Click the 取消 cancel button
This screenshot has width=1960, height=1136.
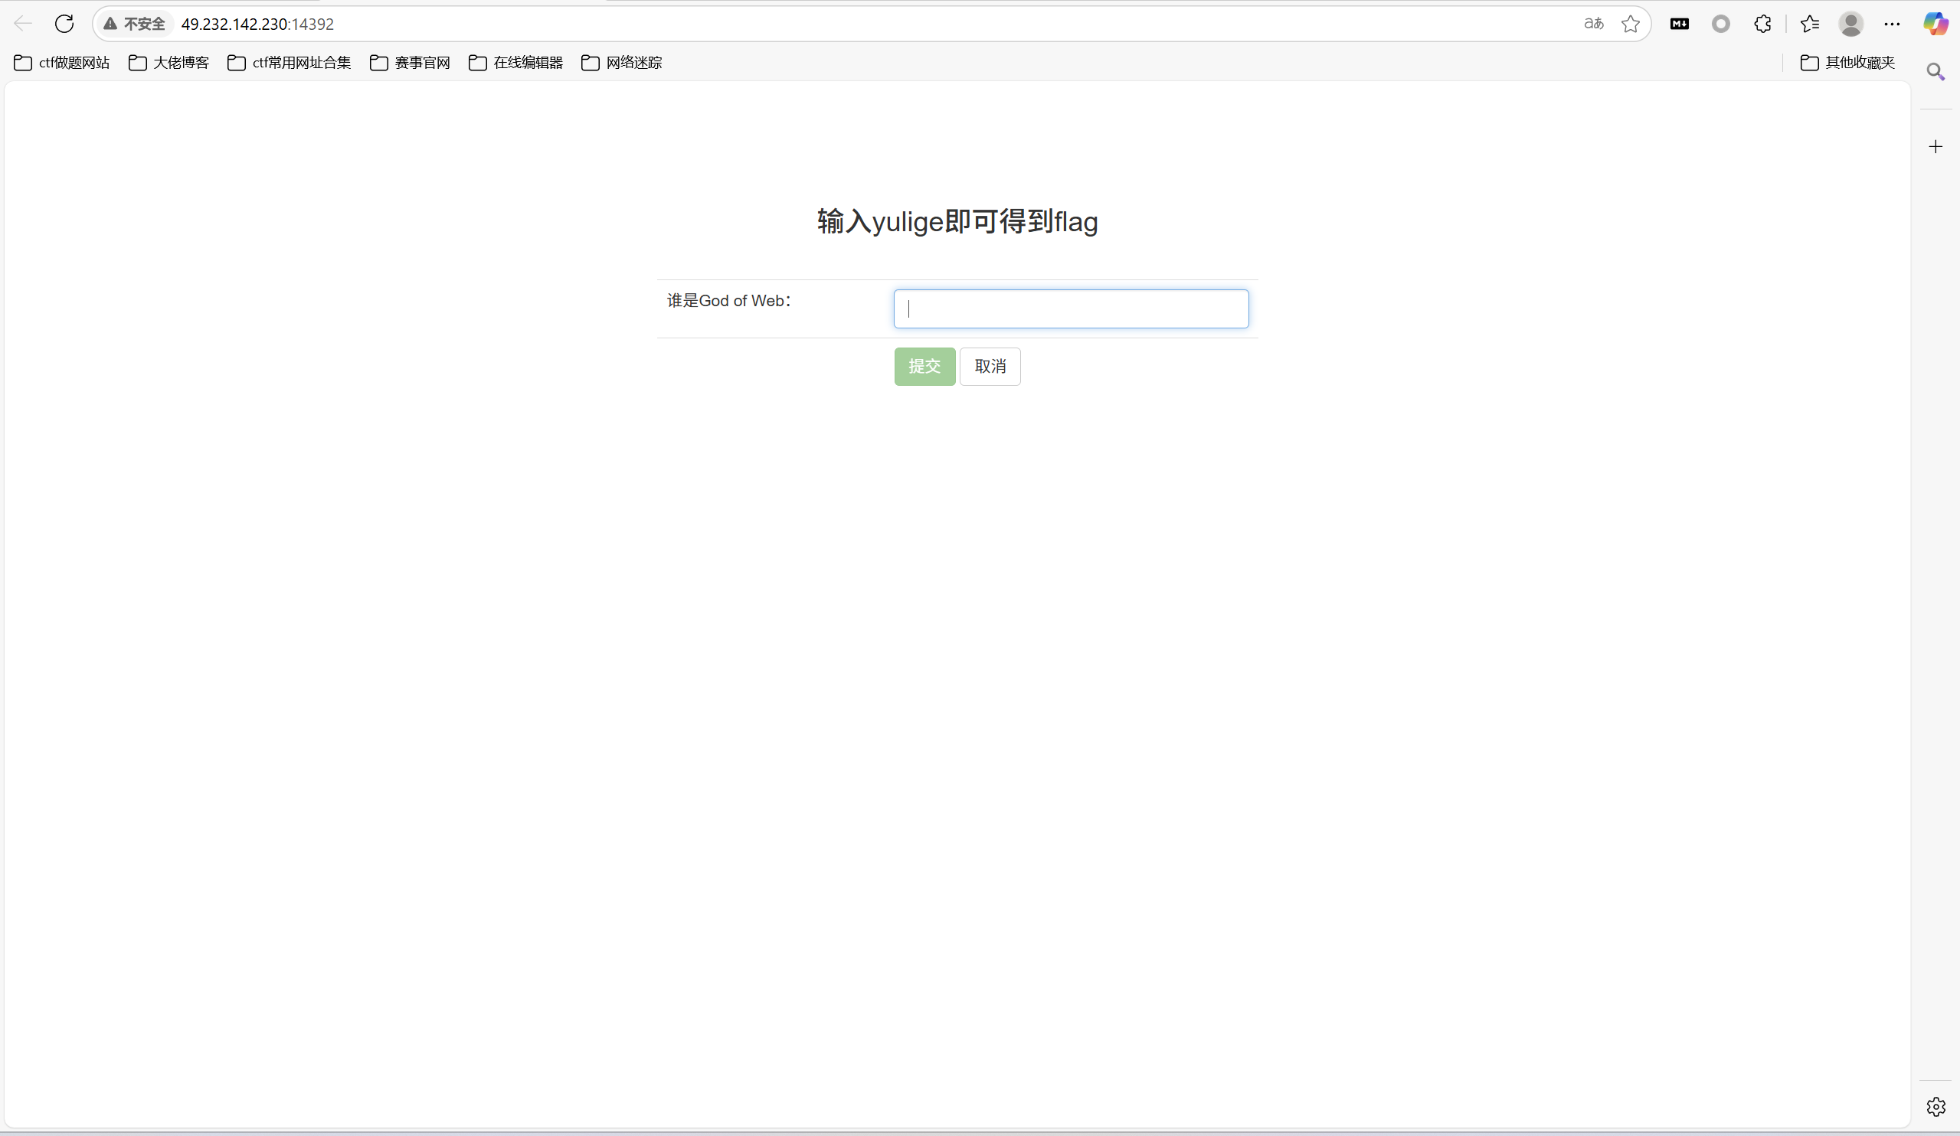coord(990,366)
